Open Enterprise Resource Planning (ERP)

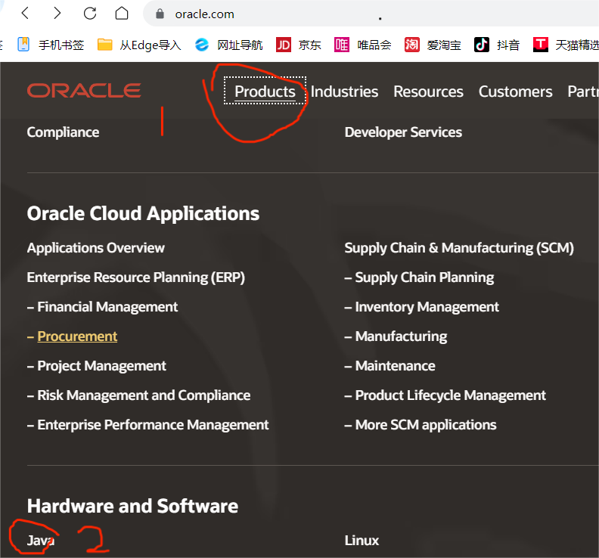[135, 277]
